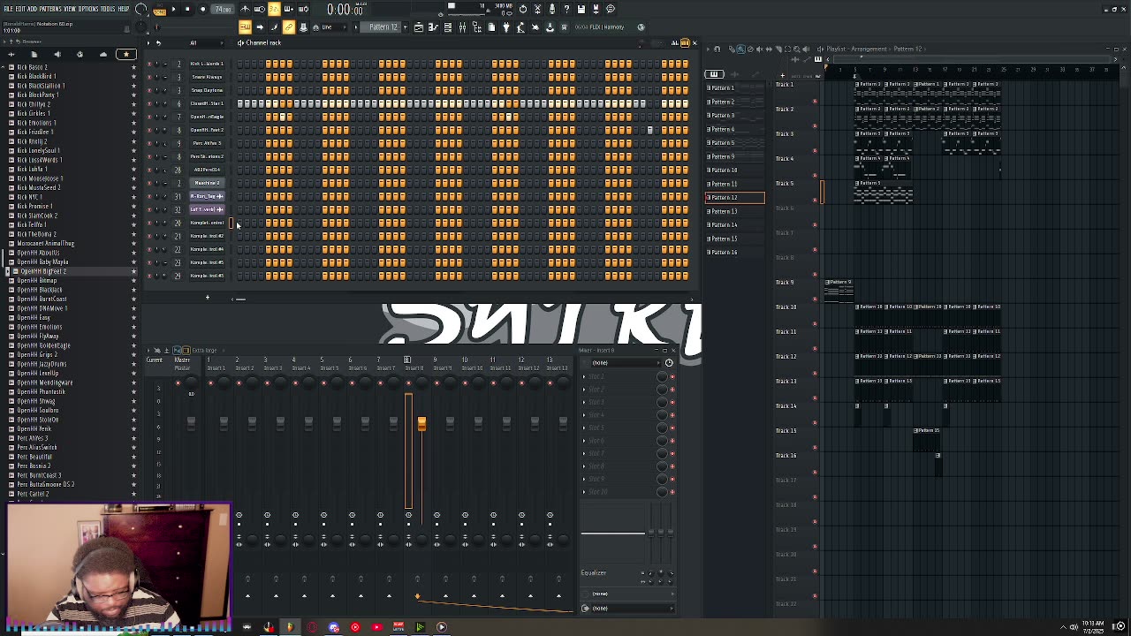Click the Kick Basco 2 sample in browser
Screen dimensions: 1131x636
click(33, 67)
